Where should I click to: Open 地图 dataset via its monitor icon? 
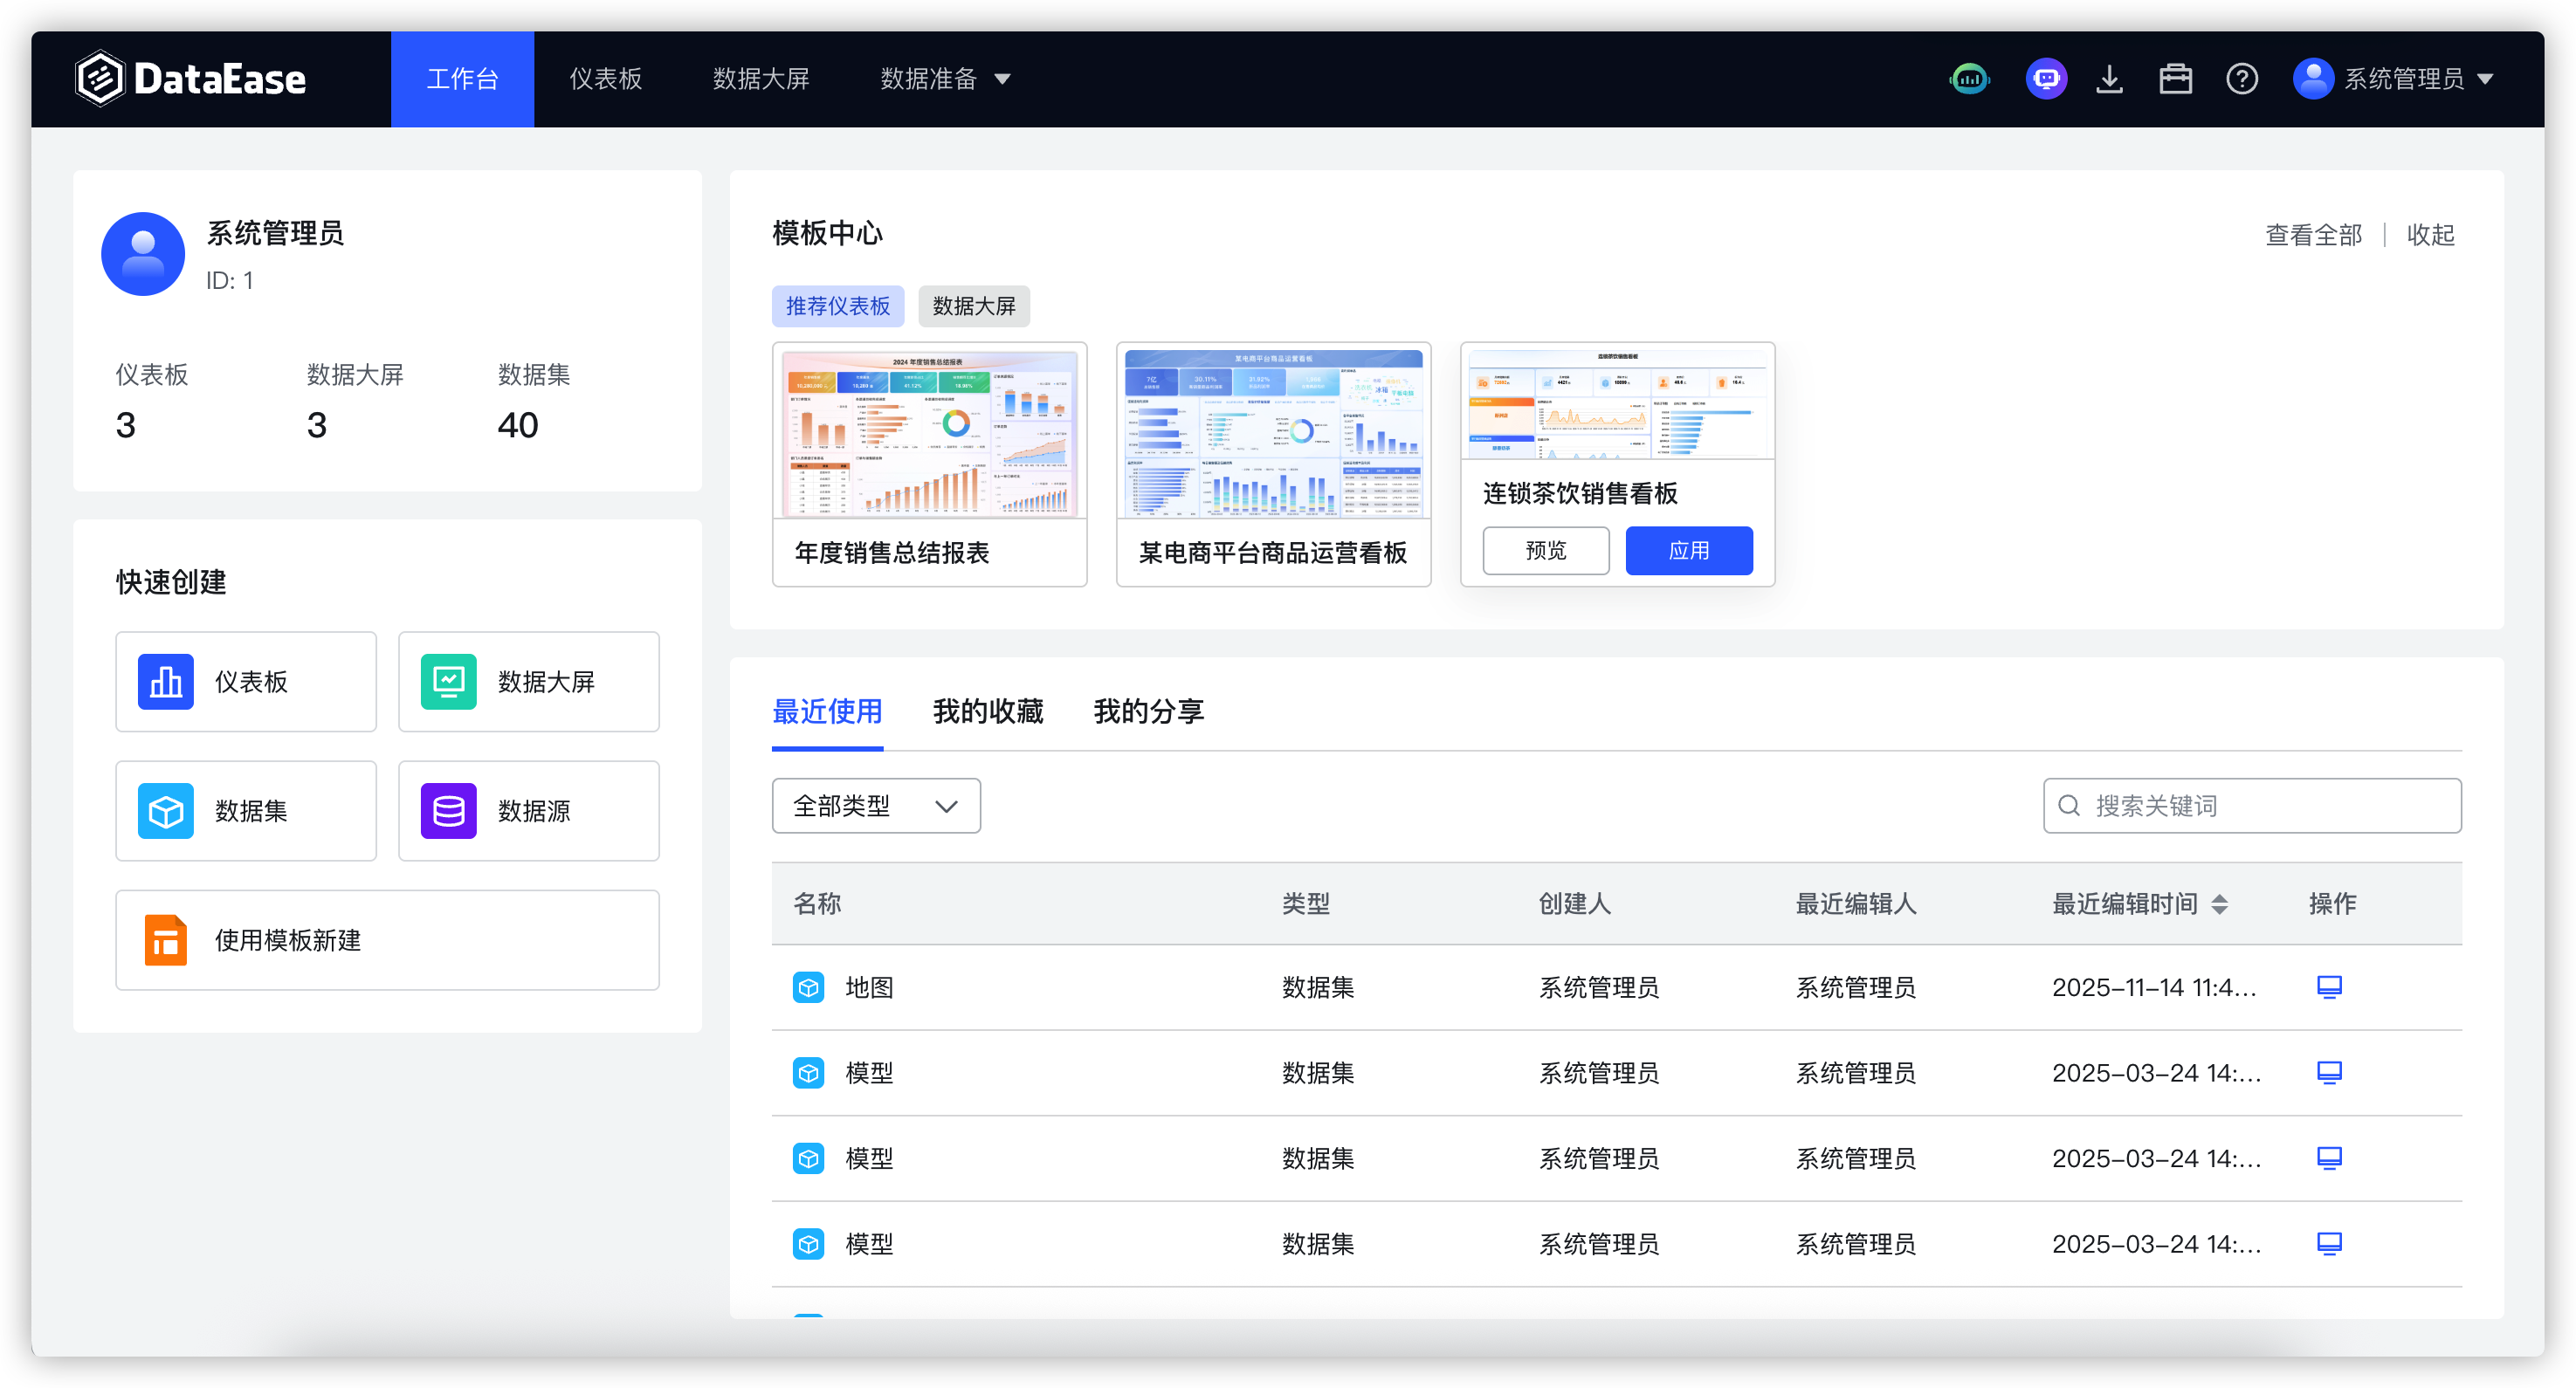coord(2329,987)
